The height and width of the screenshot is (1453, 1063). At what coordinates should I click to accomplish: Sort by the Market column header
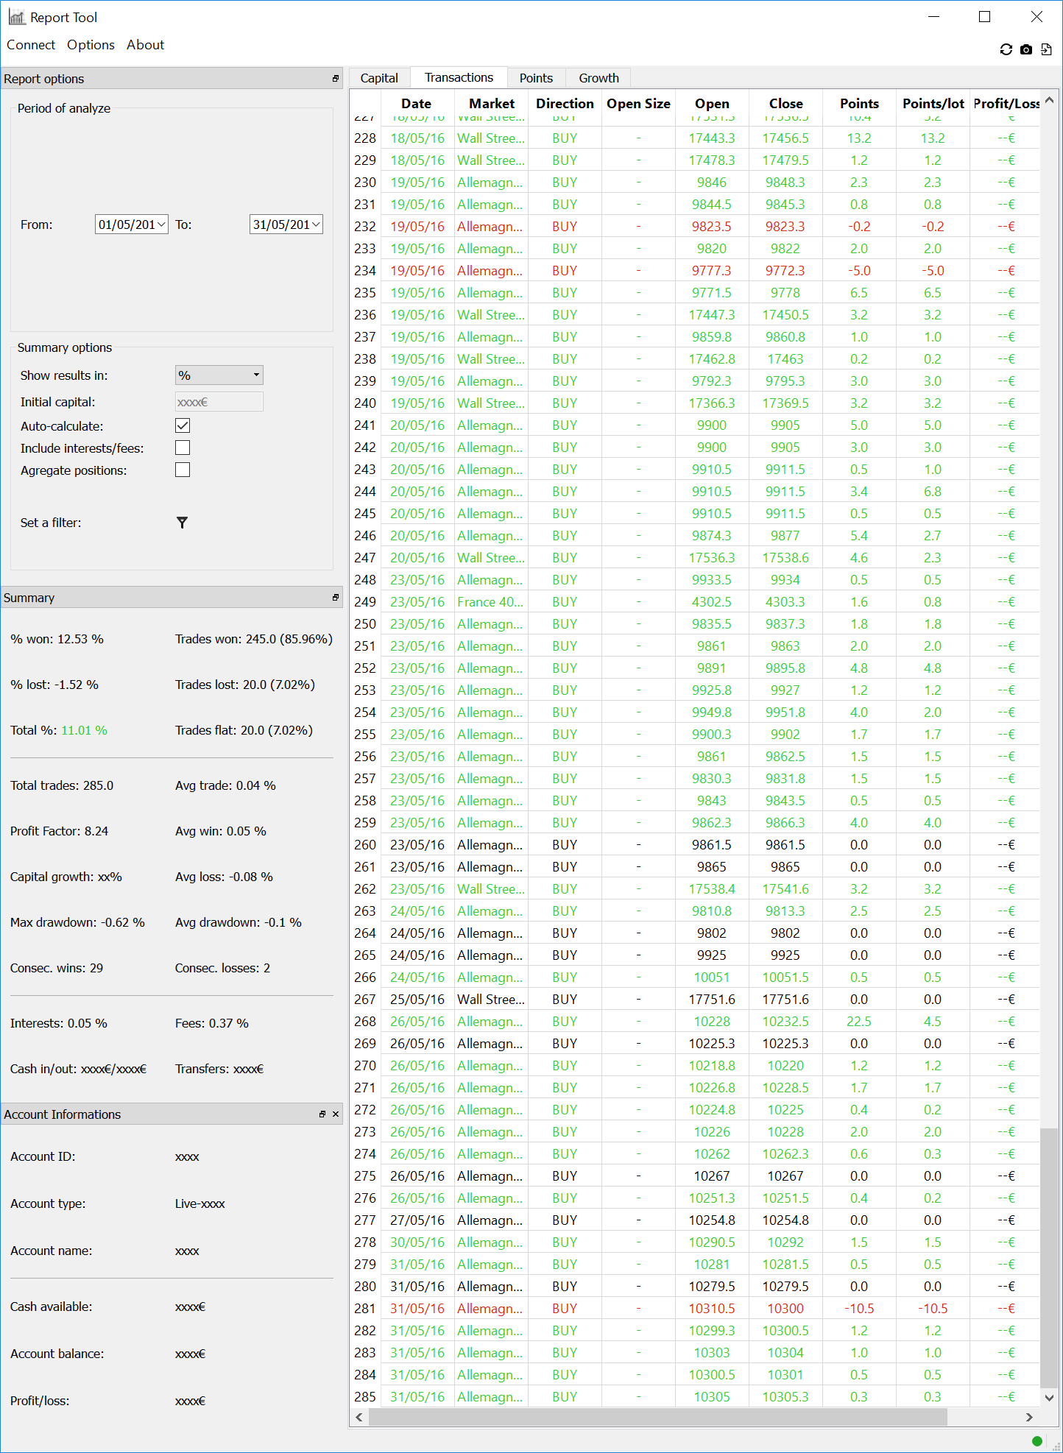pyautogui.click(x=492, y=104)
